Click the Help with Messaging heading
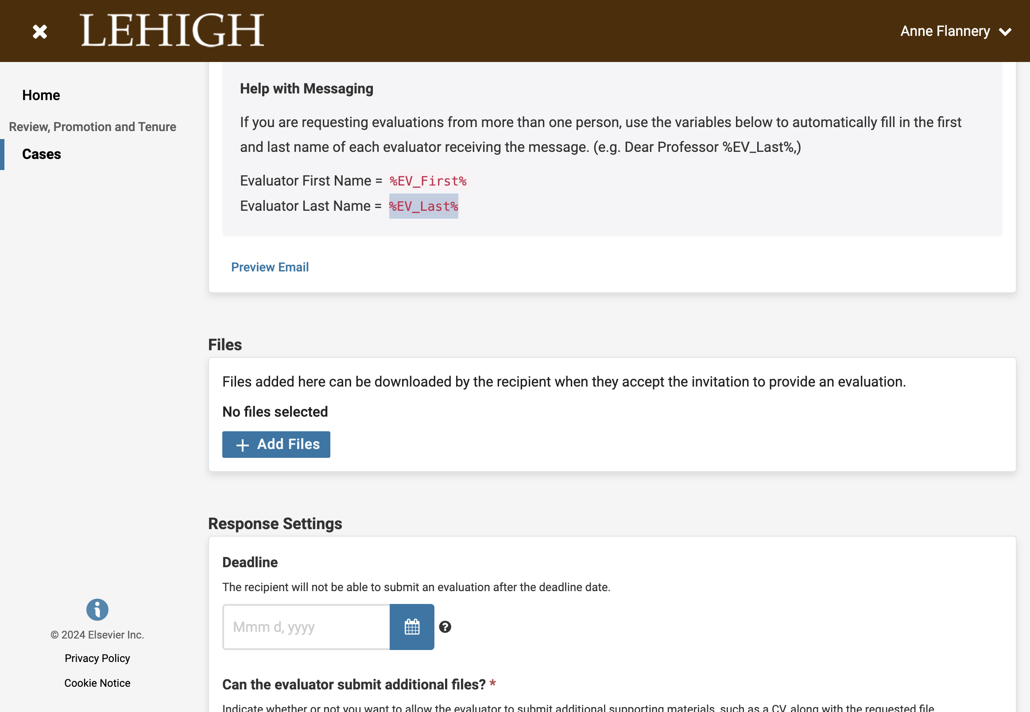The image size is (1030, 712). point(306,88)
